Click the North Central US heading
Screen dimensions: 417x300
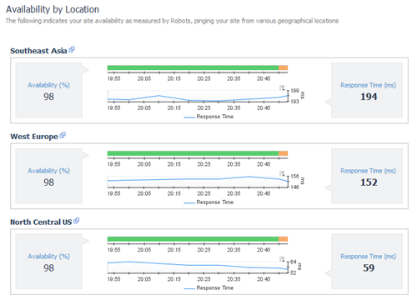41,222
